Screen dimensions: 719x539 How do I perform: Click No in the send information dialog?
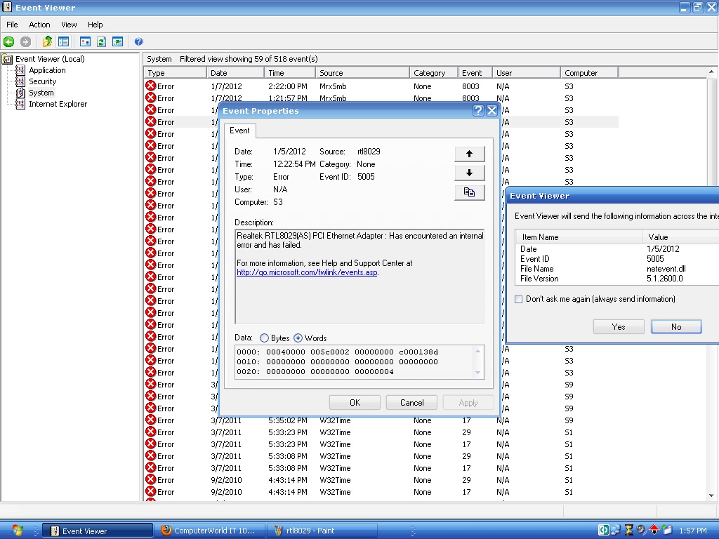click(x=675, y=326)
